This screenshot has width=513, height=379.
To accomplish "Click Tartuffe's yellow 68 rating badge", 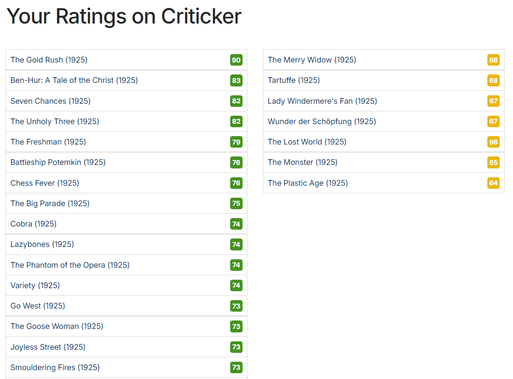I will [x=494, y=81].
